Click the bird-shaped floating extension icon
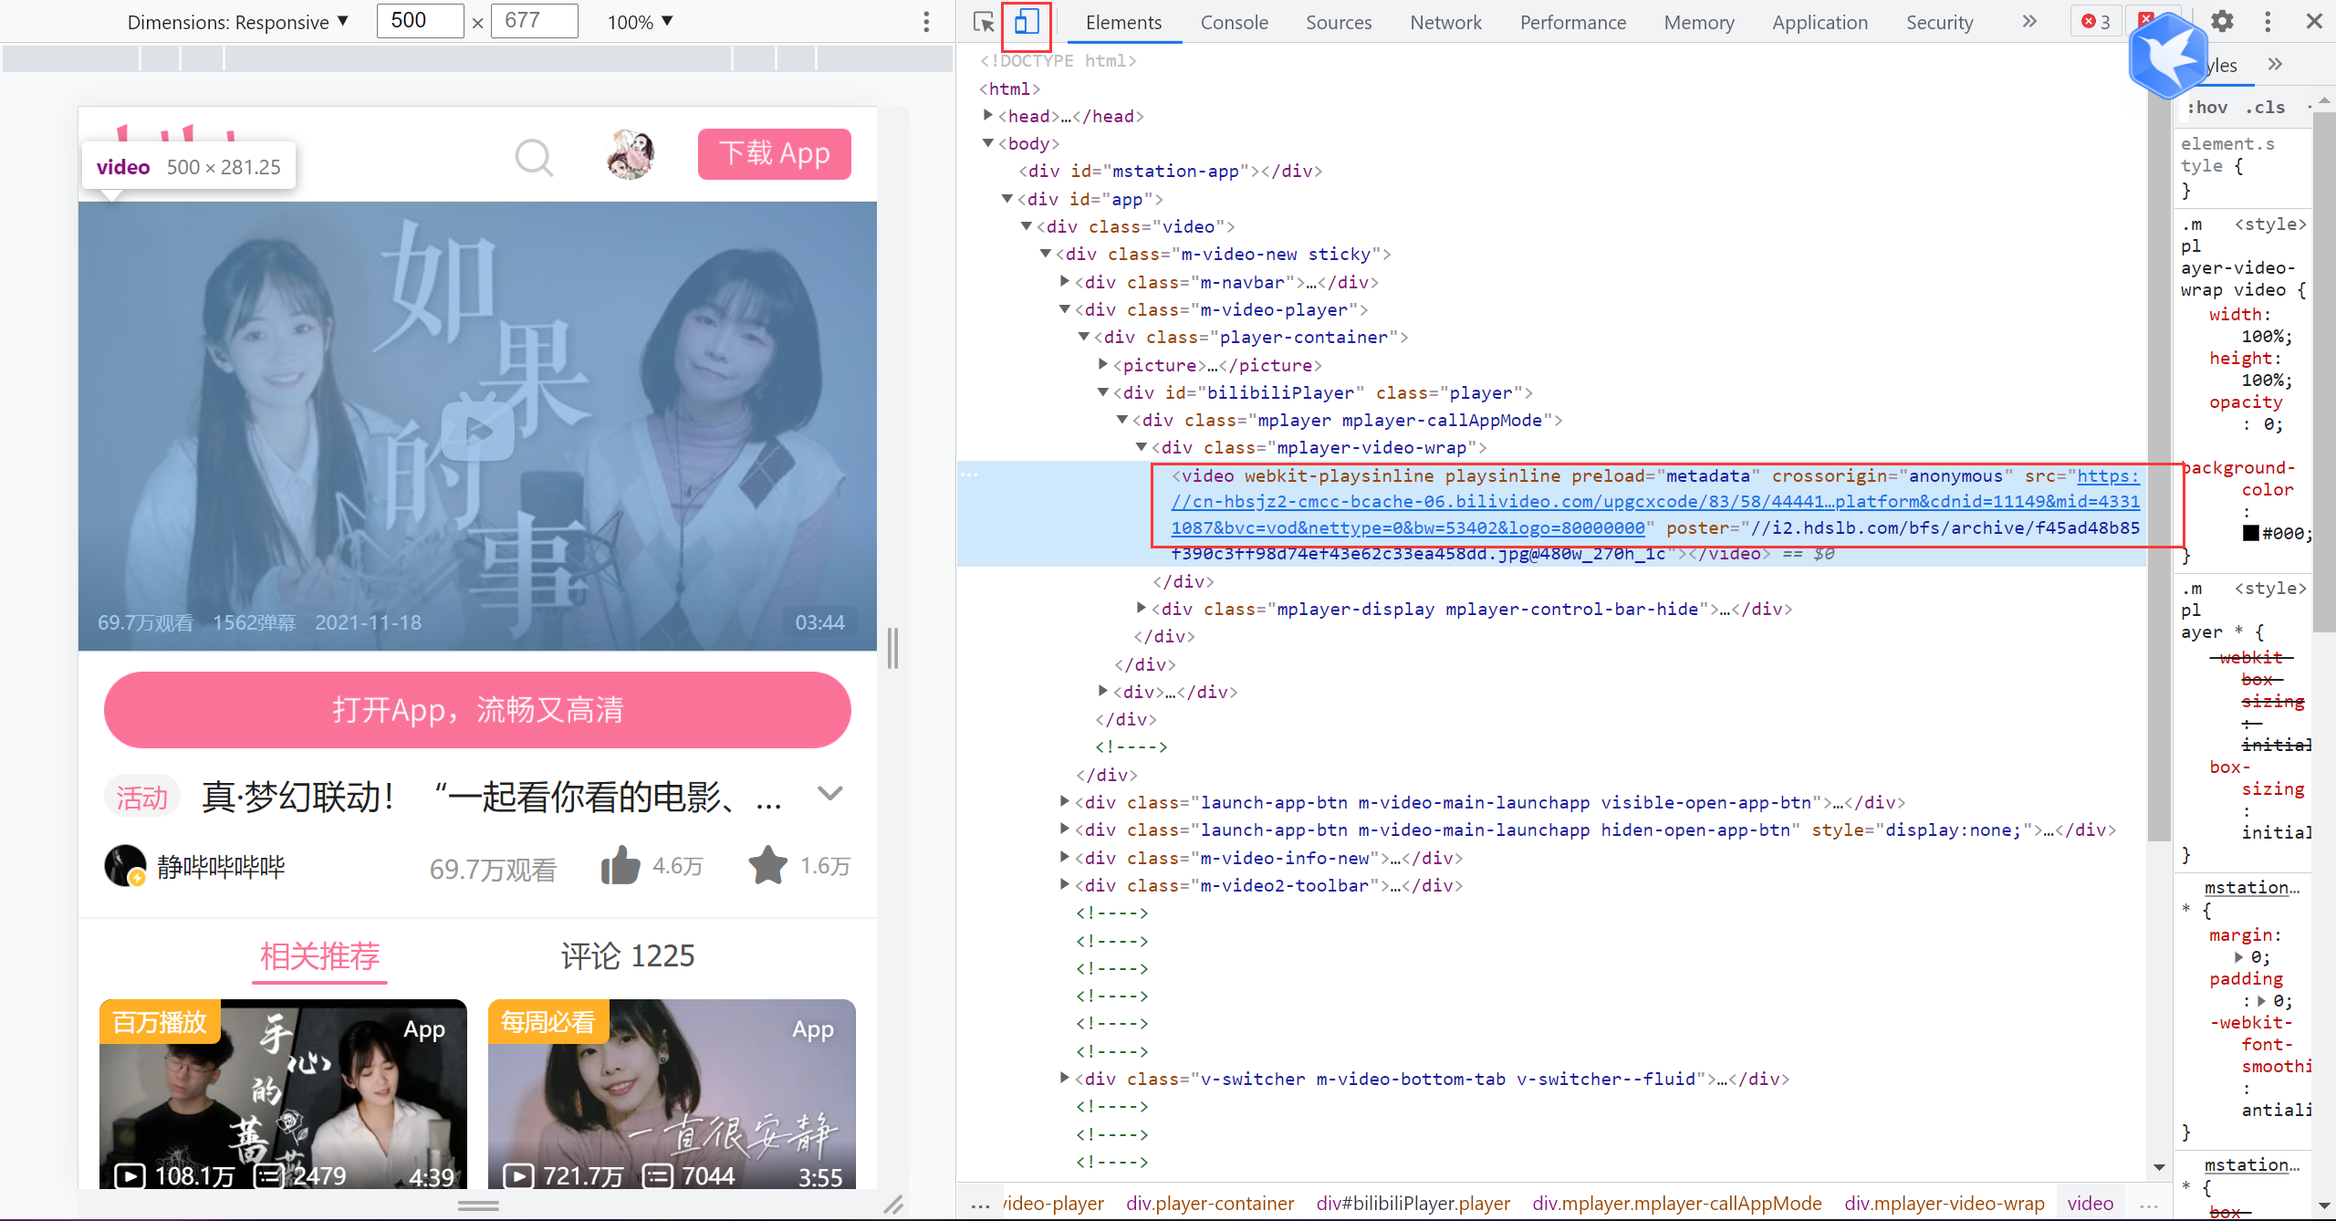The image size is (2336, 1221). click(2168, 57)
